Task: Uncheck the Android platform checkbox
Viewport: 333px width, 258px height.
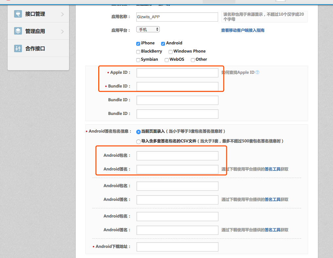Action: [163, 43]
